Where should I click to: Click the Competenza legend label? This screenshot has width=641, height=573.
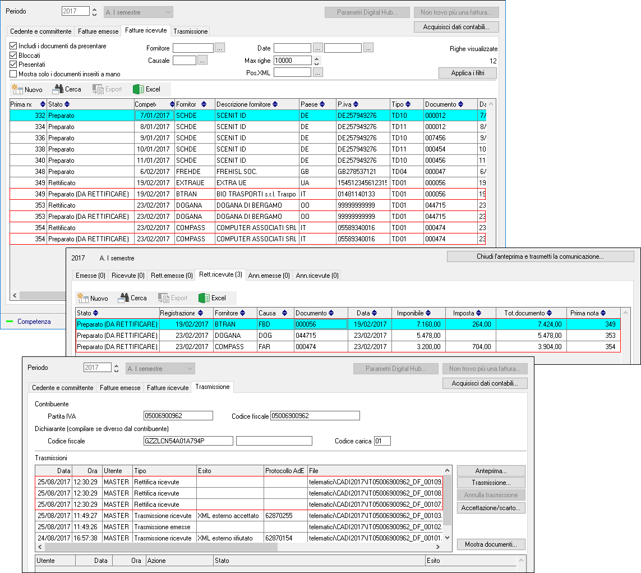[x=34, y=322]
